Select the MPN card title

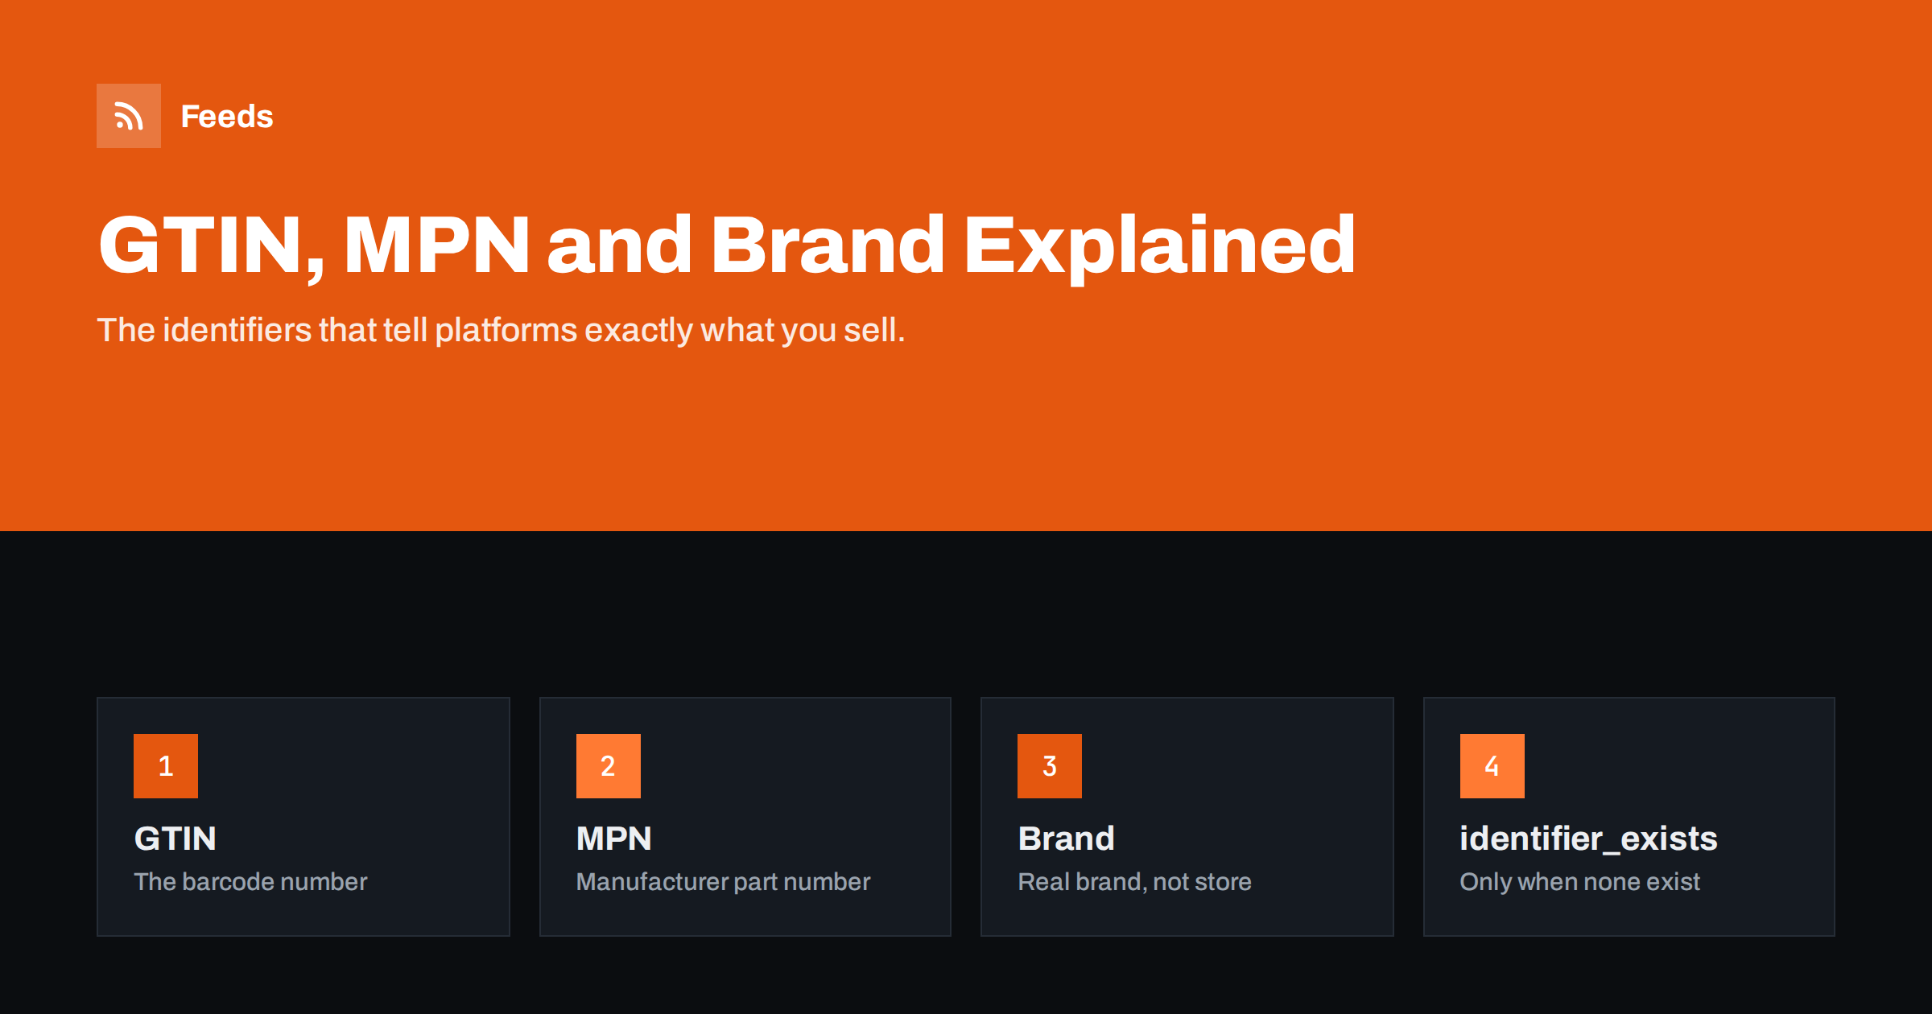613,839
